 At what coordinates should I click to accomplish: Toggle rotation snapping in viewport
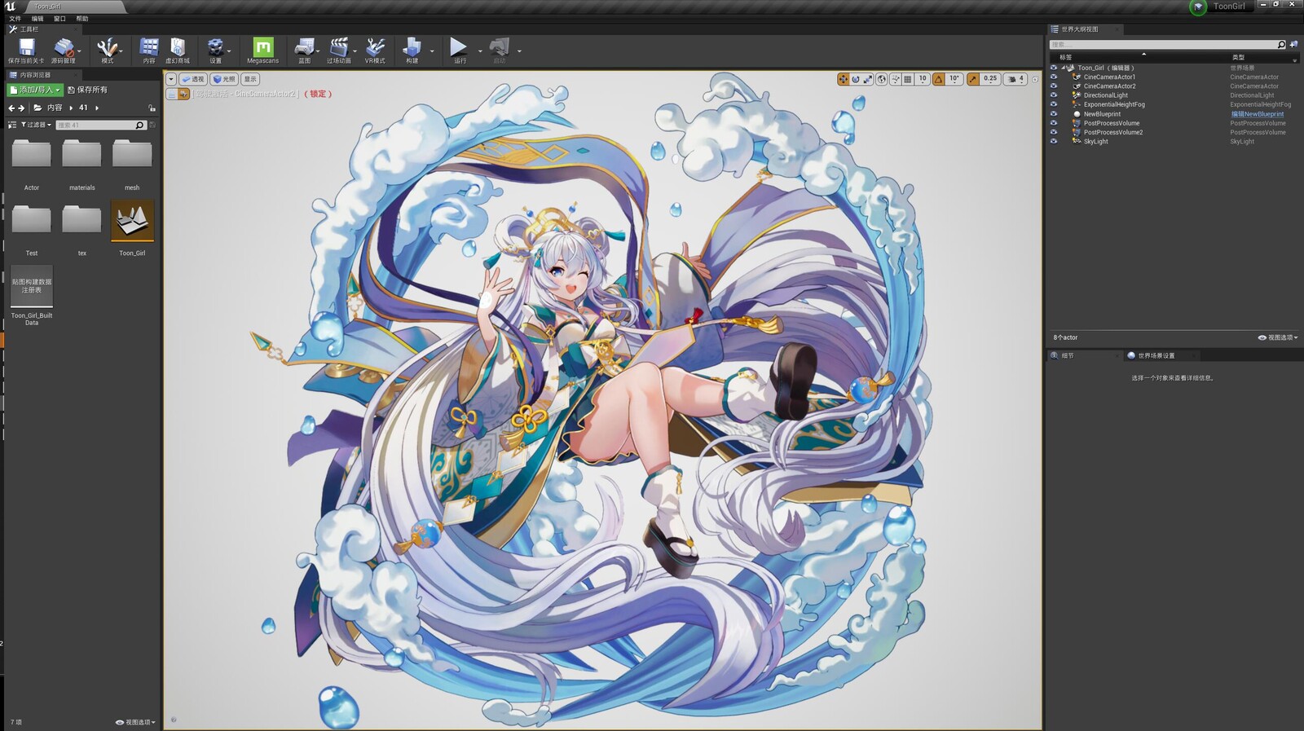pyautogui.click(x=939, y=79)
